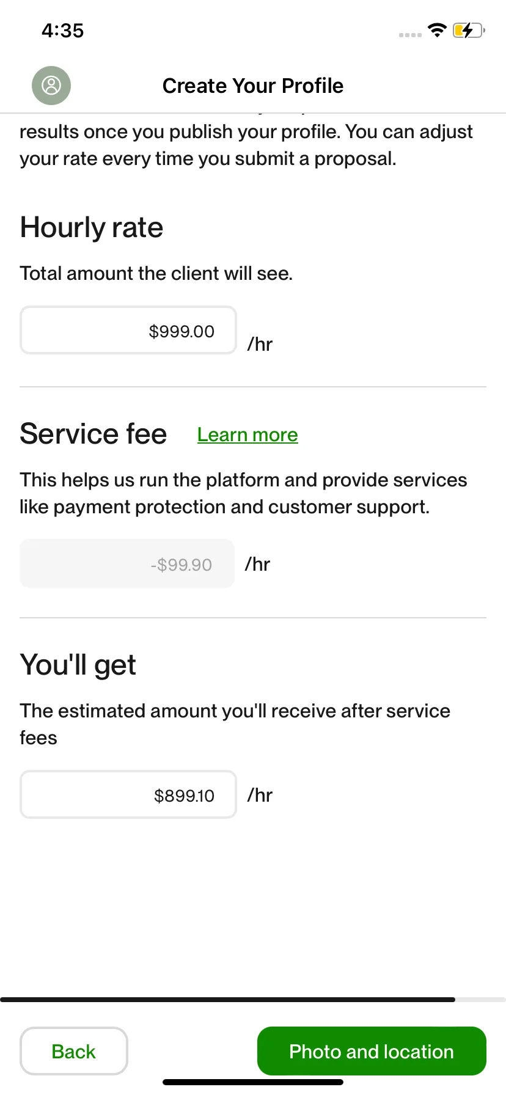
Task: Tap the 4:35 clock in status bar
Action: [62, 30]
